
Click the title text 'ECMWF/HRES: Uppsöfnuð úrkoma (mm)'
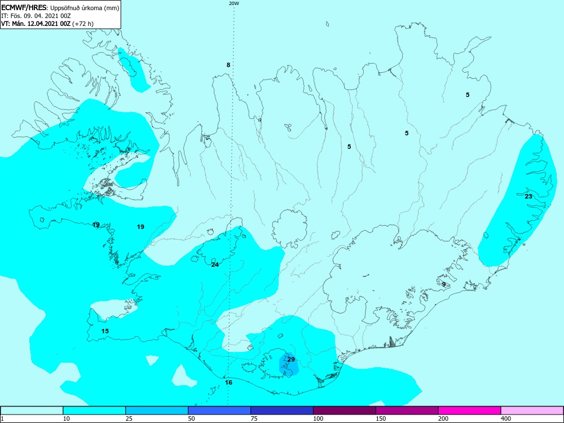pyautogui.click(x=60, y=7)
